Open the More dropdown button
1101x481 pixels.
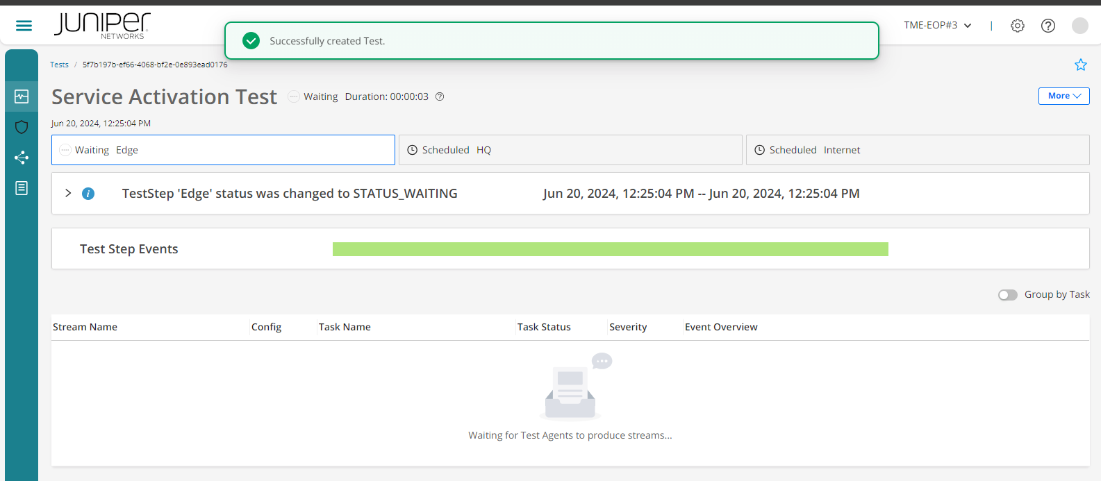pyautogui.click(x=1063, y=96)
